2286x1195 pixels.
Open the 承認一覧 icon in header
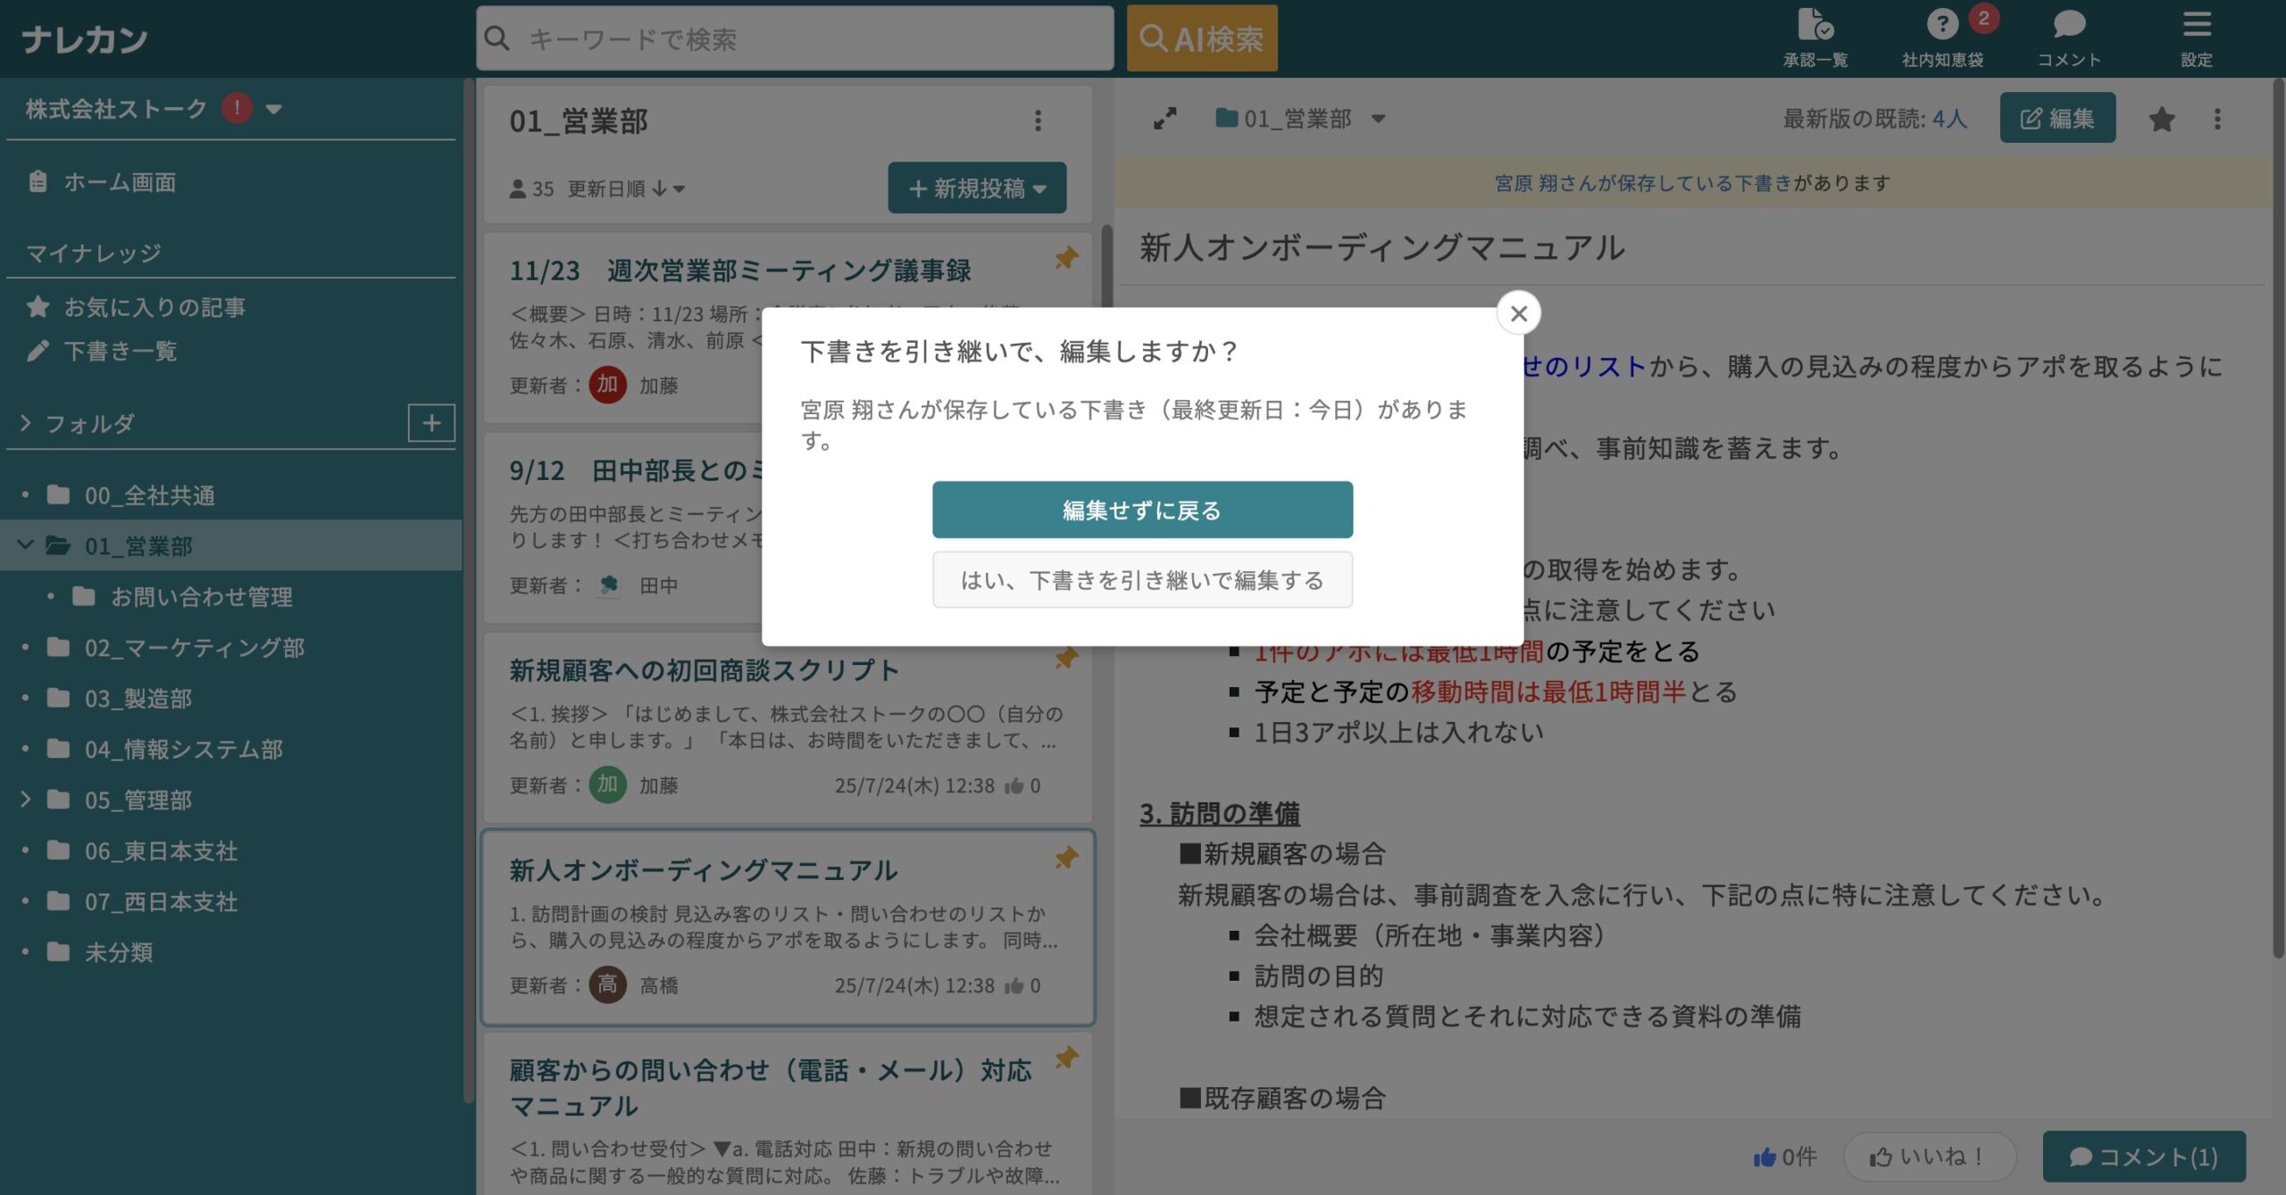1815,37
